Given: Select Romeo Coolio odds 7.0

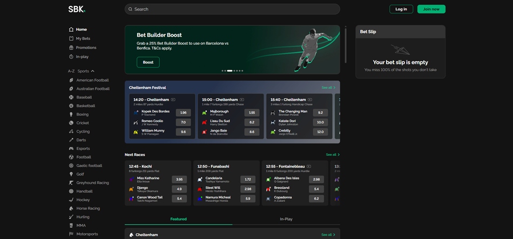Looking at the screenshot, I should point(183,122).
